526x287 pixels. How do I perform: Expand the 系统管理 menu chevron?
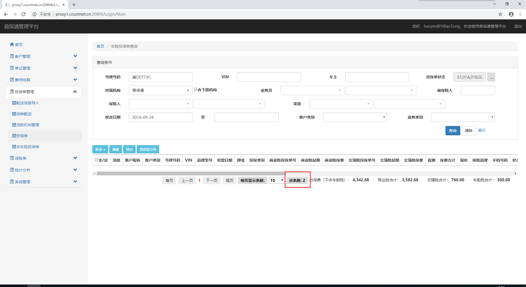point(75,182)
